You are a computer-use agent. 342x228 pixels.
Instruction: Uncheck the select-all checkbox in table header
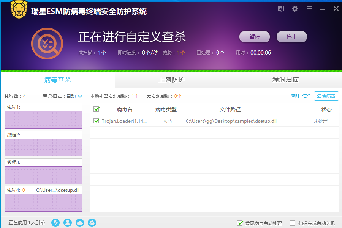97,109
